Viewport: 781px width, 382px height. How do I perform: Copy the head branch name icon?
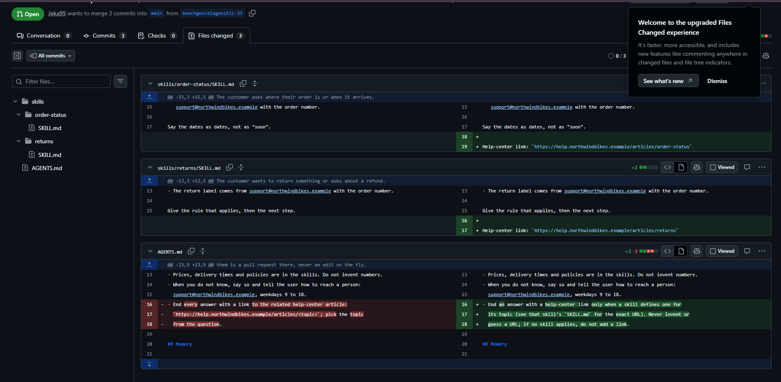(252, 13)
